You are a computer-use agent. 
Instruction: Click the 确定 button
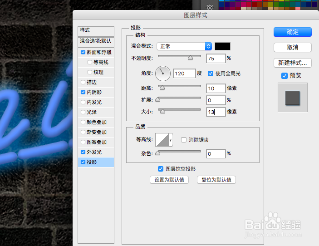292,32
